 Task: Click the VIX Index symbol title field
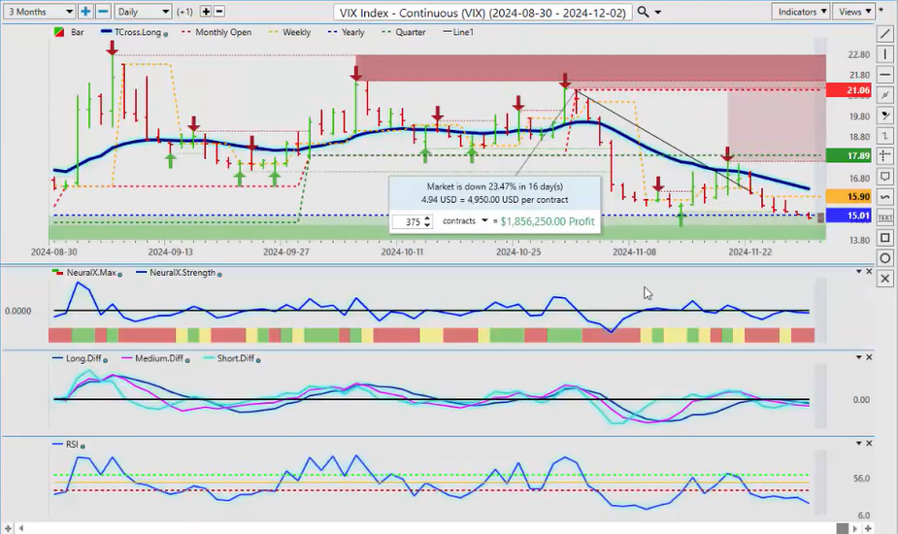point(482,13)
